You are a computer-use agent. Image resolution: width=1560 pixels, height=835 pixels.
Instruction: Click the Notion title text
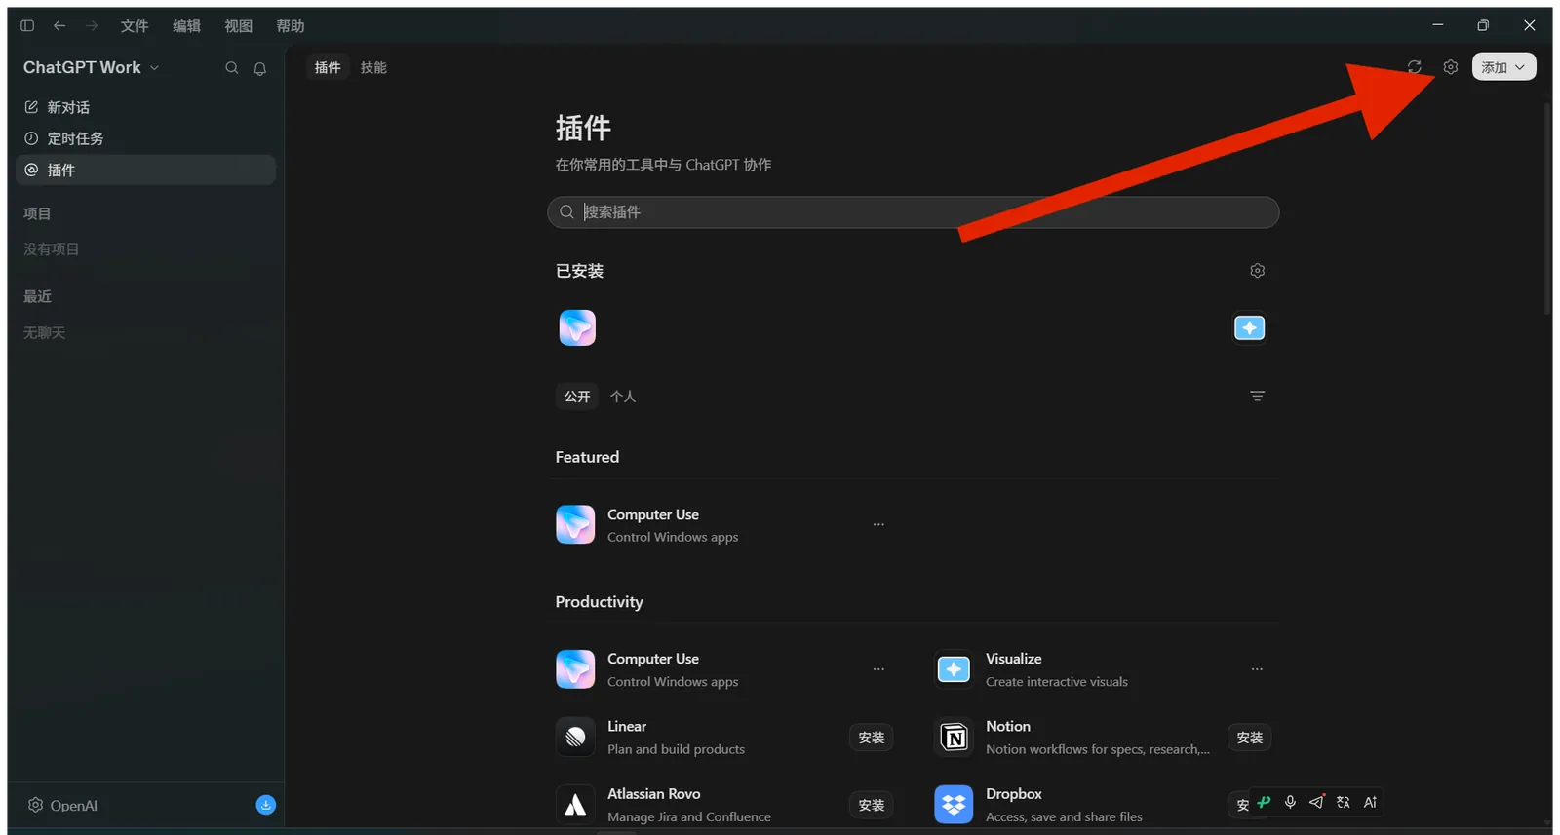tap(1008, 727)
